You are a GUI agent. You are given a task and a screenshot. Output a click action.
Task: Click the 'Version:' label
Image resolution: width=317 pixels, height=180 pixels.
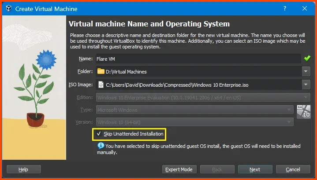click(x=84, y=122)
